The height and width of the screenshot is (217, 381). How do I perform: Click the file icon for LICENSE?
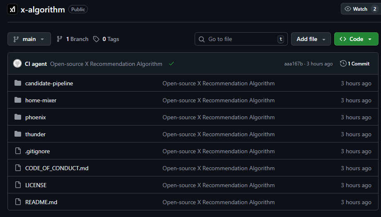point(18,185)
